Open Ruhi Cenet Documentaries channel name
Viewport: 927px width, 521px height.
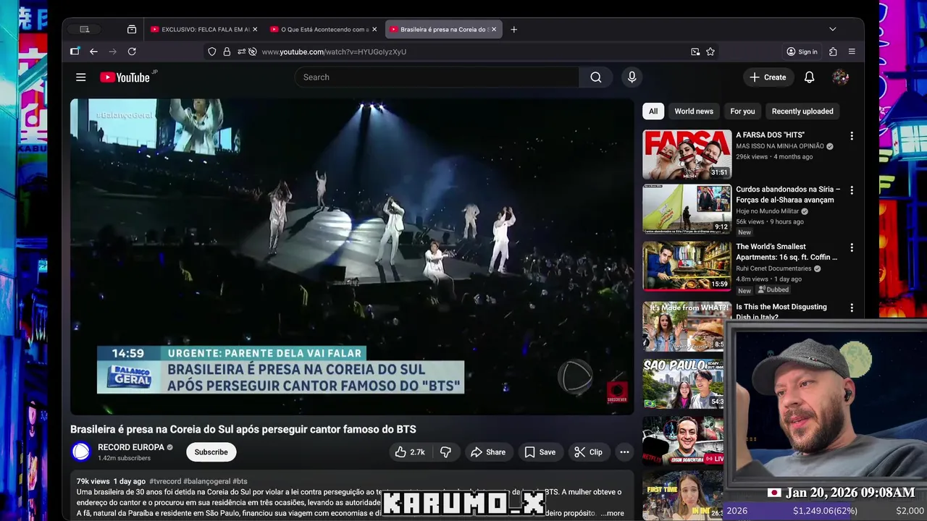[x=773, y=268]
